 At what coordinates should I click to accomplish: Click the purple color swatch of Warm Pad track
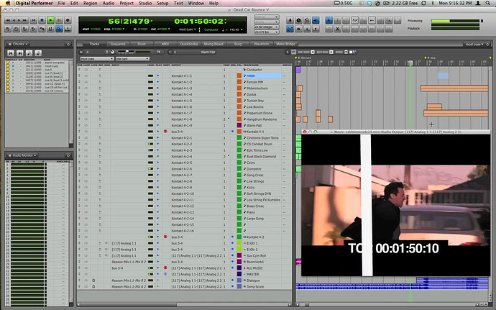(x=239, y=125)
